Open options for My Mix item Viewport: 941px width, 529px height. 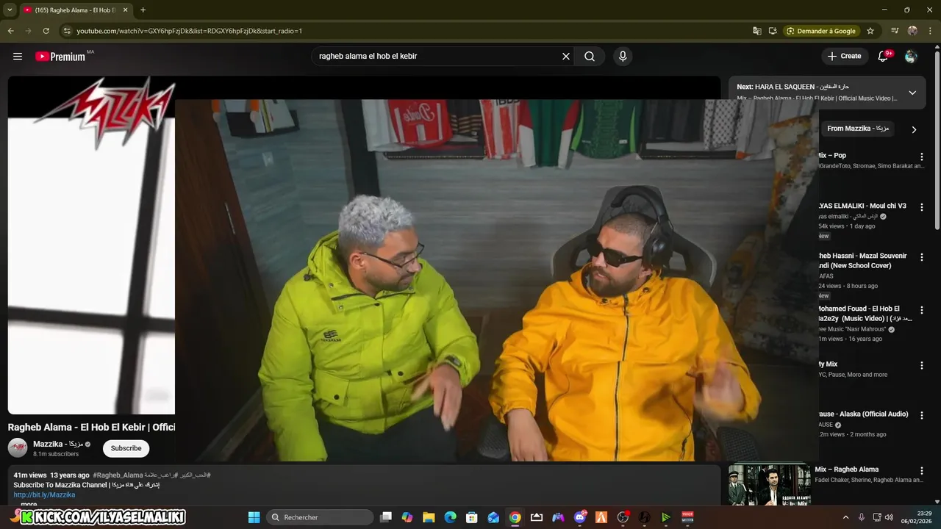pos(921,365)
